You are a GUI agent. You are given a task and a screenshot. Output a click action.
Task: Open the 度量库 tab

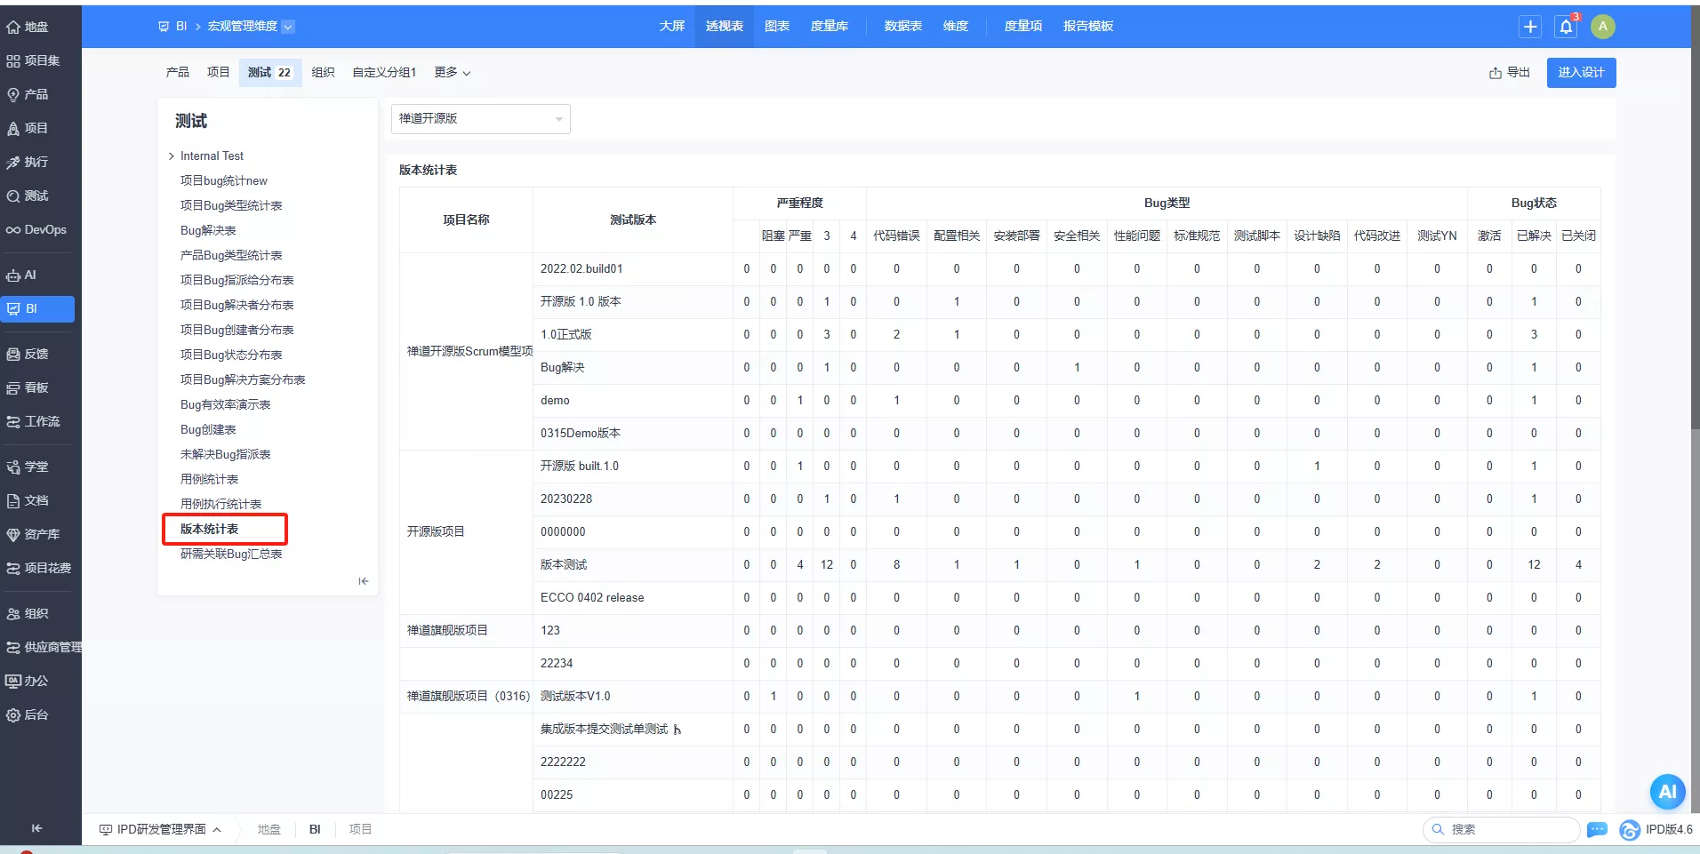[x=829, y=27]
